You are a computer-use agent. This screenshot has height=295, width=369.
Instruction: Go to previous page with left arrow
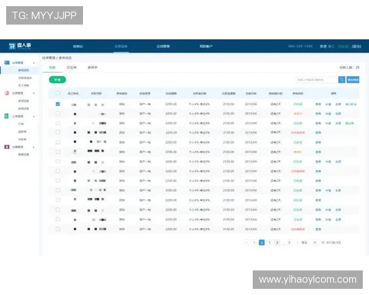click(247, 243)
